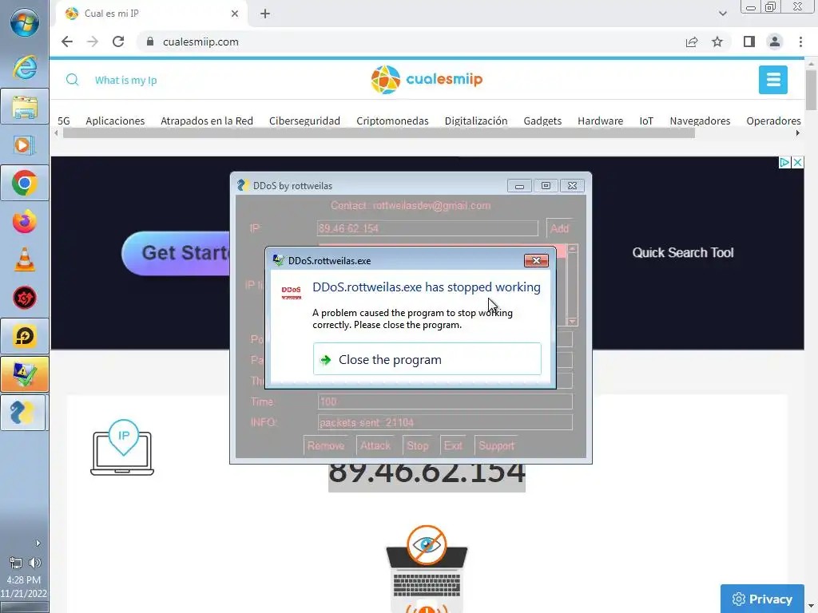Click the page scrollbar down arrow
This screenshot has height=613, width=818.
pyautogui.click(x=811, y=607)
